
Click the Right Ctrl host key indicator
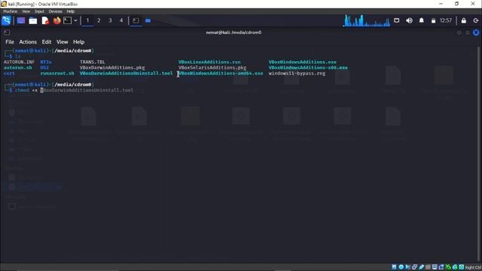(x=474, y=267)
